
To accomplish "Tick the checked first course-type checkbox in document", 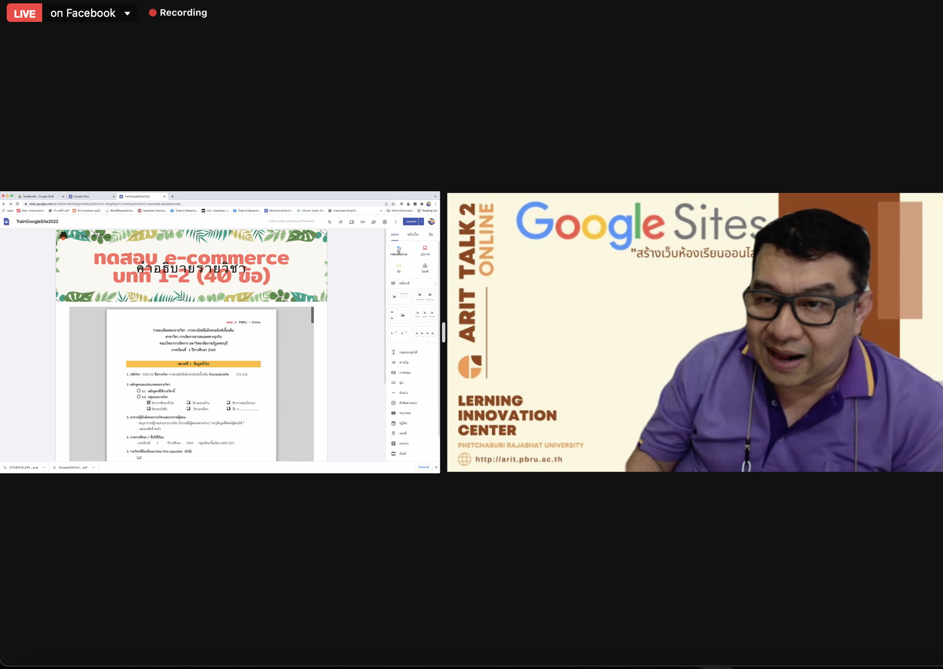I will point(149,403).
